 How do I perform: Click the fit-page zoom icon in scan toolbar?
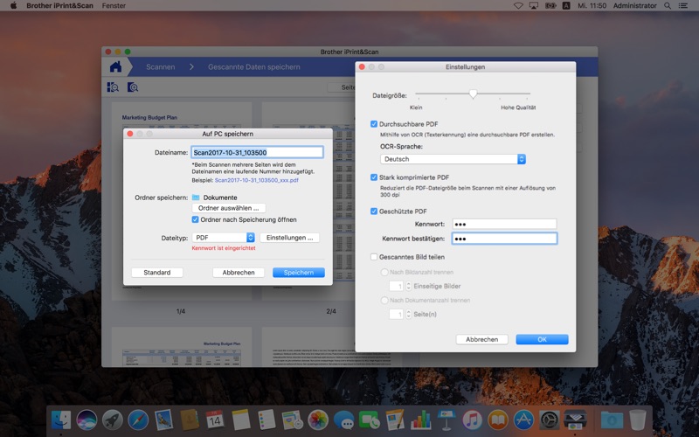[113, 87]
